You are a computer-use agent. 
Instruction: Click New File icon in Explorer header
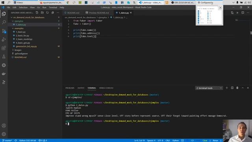37,13
